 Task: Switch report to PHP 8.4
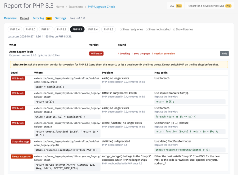click(x=93, y=29)
